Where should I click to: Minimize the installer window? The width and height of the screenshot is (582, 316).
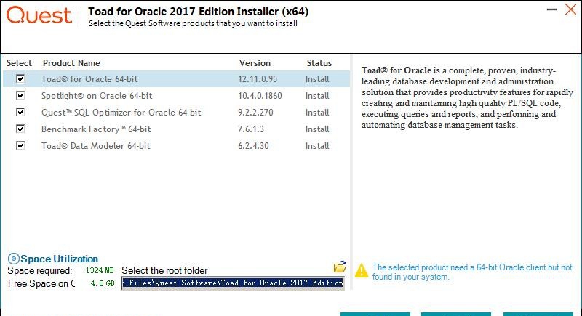tap(552, 9)
